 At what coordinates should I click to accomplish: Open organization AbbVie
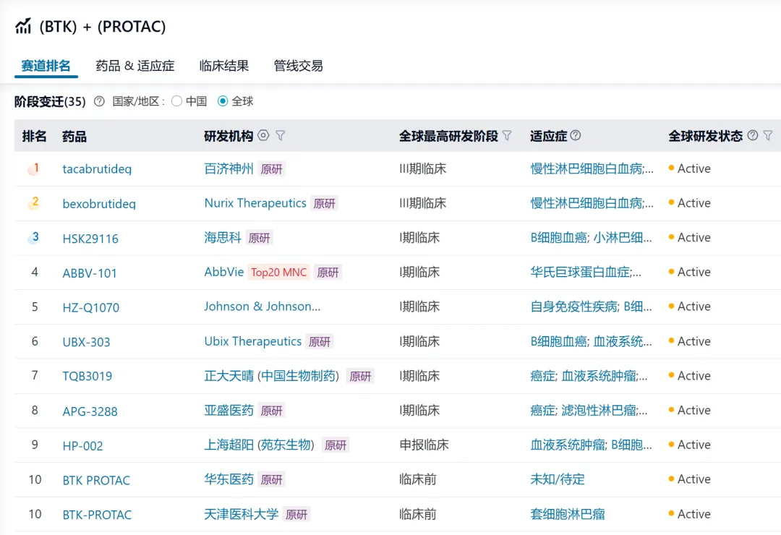[224, 272]
